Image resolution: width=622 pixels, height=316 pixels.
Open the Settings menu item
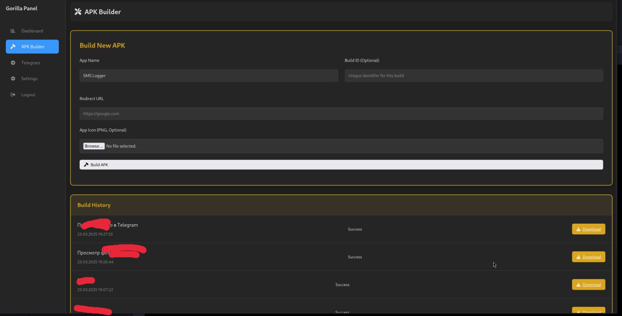[29, 79]
